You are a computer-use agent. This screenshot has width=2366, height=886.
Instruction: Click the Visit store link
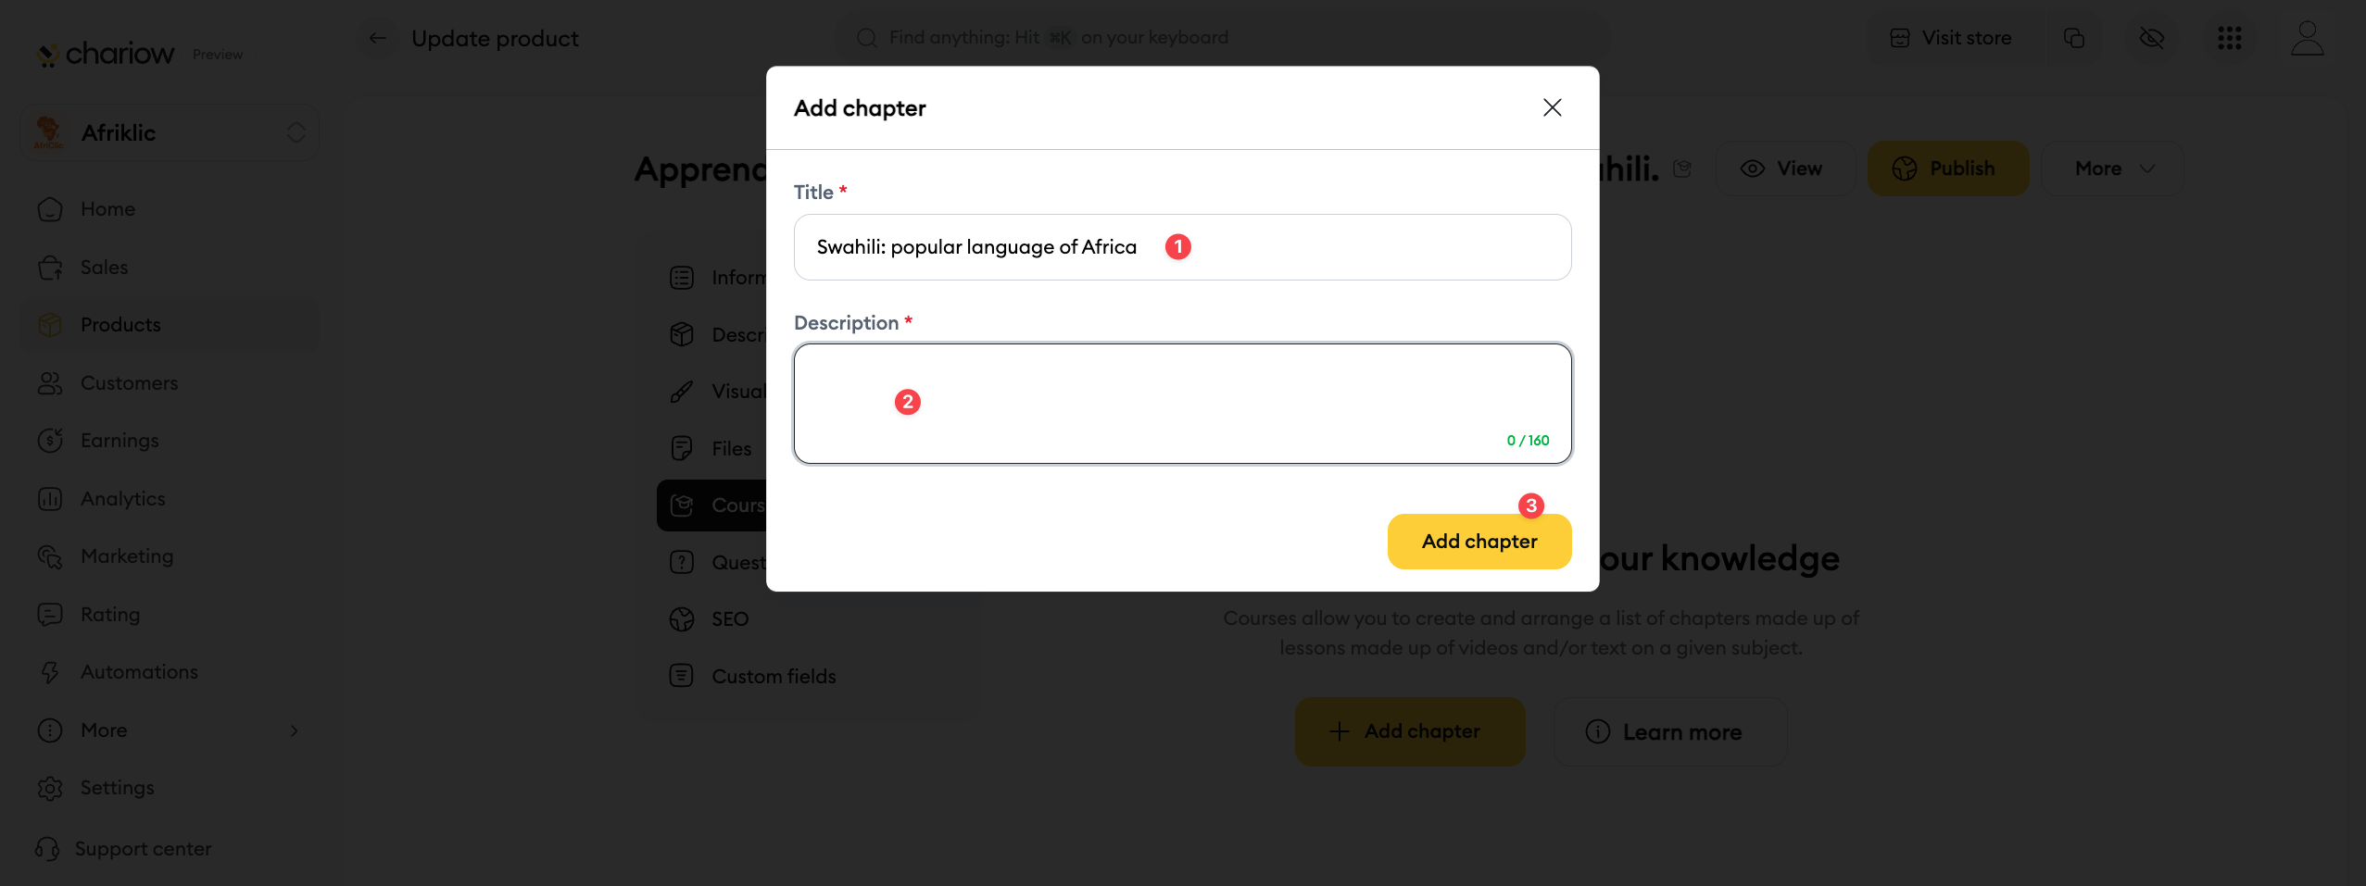tap(1951, 38)
